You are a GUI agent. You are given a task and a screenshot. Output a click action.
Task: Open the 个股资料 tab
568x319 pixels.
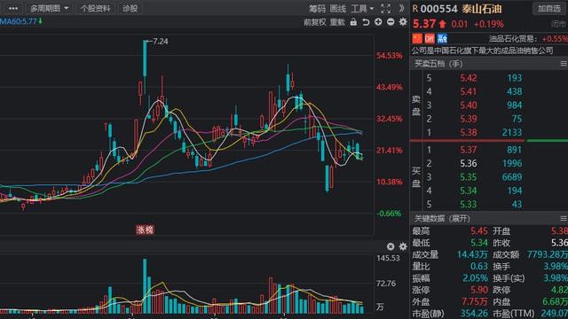click(96, 8)
